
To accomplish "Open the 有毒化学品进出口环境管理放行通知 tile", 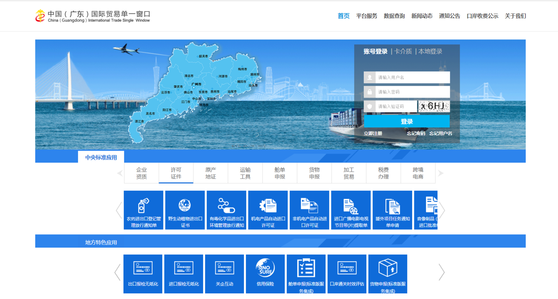I will [x=227, y=210].
